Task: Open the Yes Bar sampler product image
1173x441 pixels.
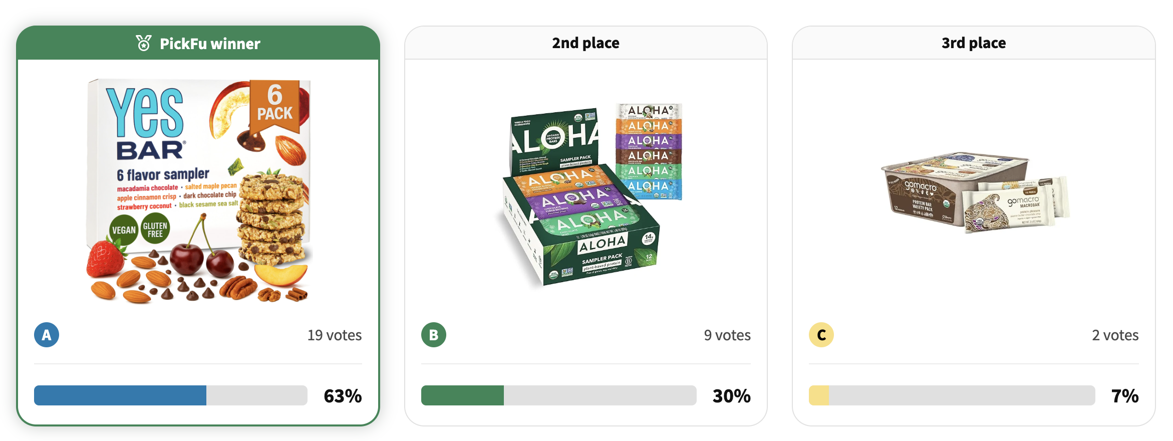Action: coord(198,190)
